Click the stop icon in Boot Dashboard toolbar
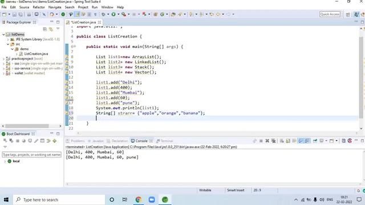Viewport: 365px width, 205px height. click(x=18, y=141)
